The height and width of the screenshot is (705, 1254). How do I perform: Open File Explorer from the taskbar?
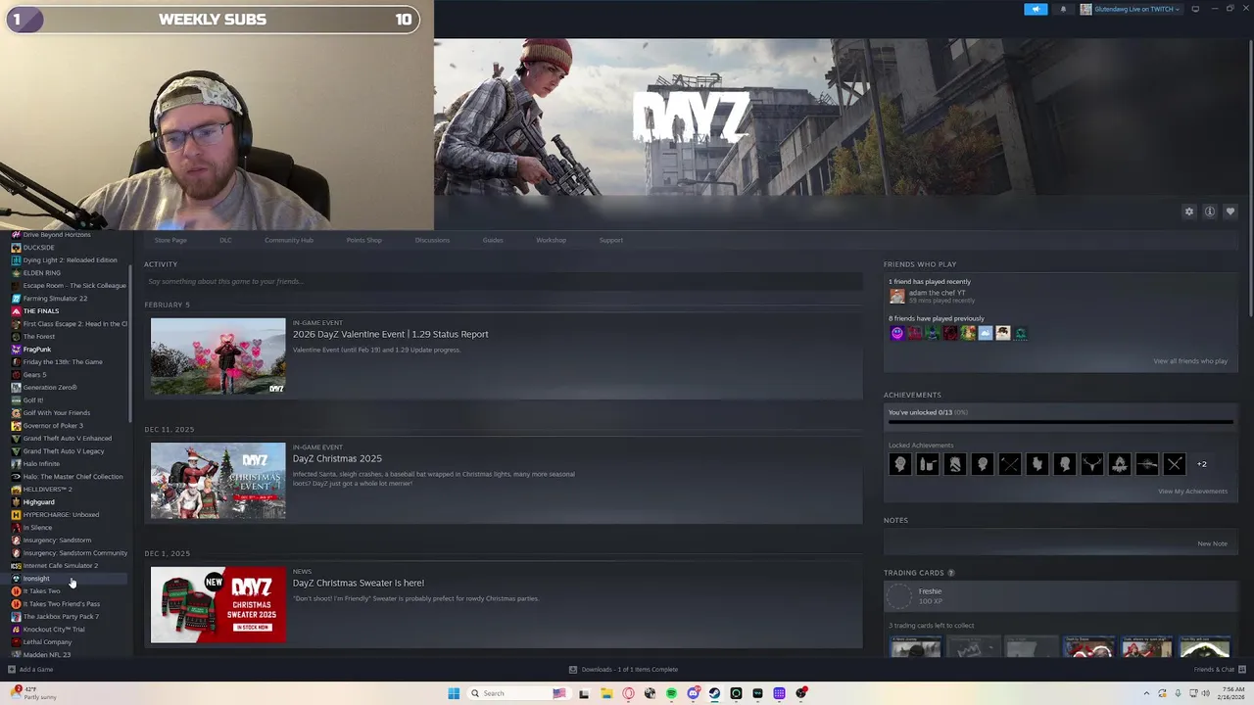[x=606, y=693]
